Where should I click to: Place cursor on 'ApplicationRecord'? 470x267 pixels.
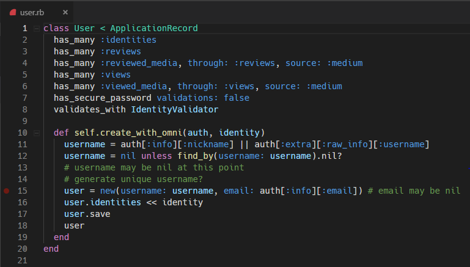coord(154,28)
